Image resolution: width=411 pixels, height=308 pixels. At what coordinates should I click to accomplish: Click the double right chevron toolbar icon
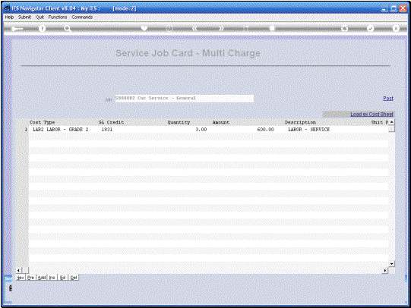pyautogui.click(x=221, y=28)
